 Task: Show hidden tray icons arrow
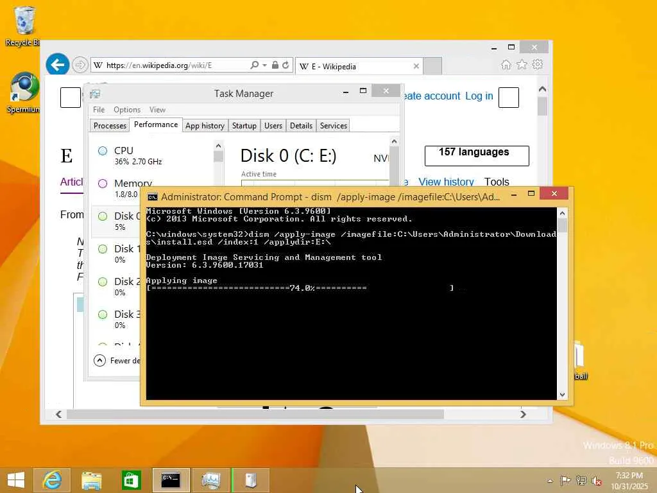point(550,480)
